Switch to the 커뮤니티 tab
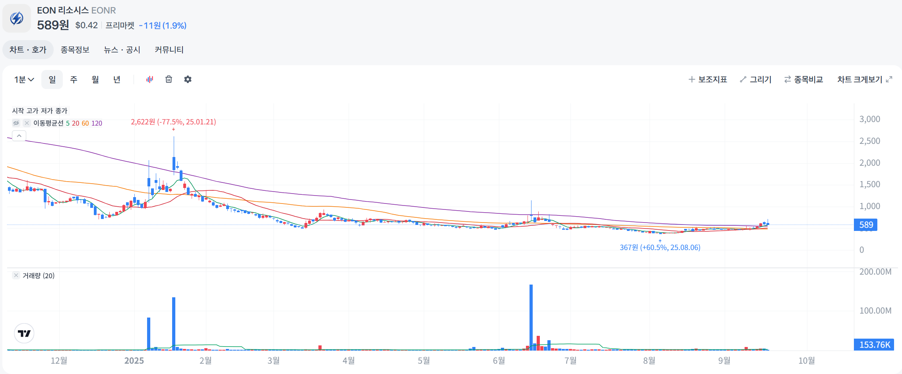 [169, 50]
